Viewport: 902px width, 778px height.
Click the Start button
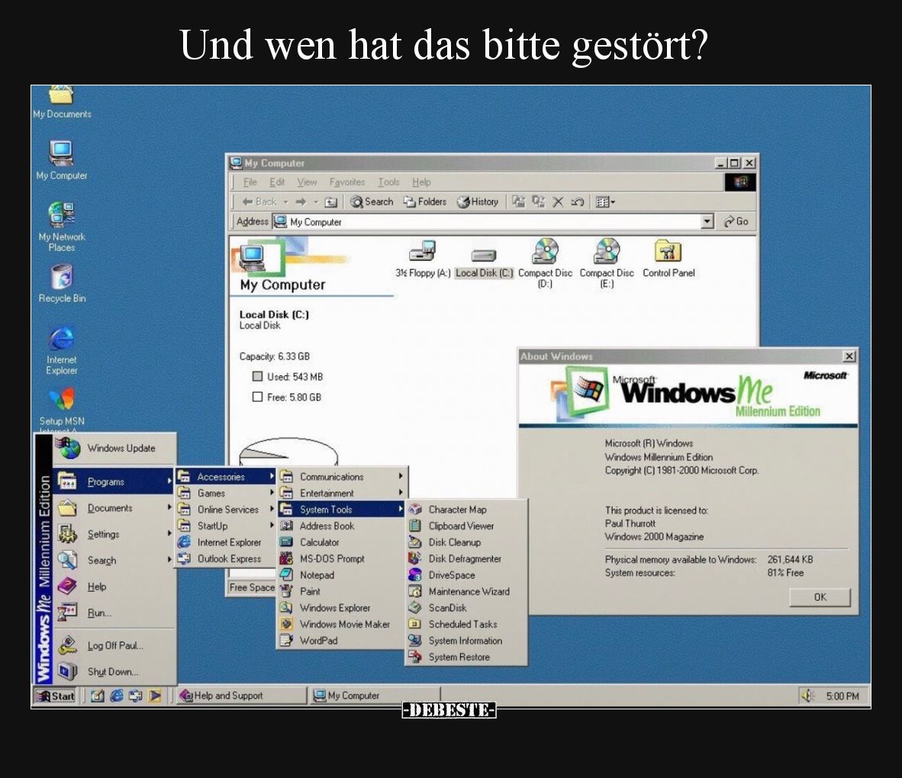(55, 696)
